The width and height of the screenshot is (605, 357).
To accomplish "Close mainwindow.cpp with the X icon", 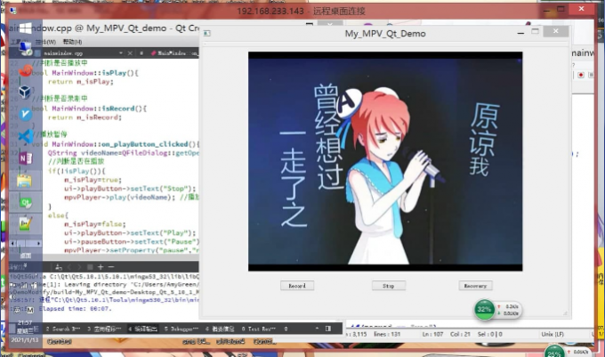I will click(130, 53).
